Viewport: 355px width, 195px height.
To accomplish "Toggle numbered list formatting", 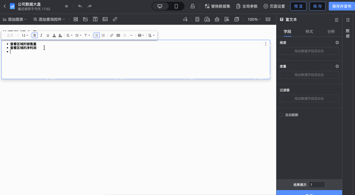I will (x=103, y=35).
